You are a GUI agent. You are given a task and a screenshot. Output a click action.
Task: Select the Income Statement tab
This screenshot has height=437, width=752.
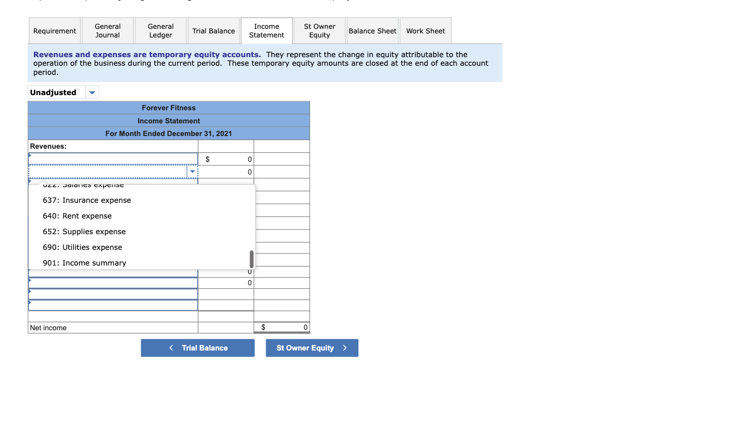click(x=267, y=30)
